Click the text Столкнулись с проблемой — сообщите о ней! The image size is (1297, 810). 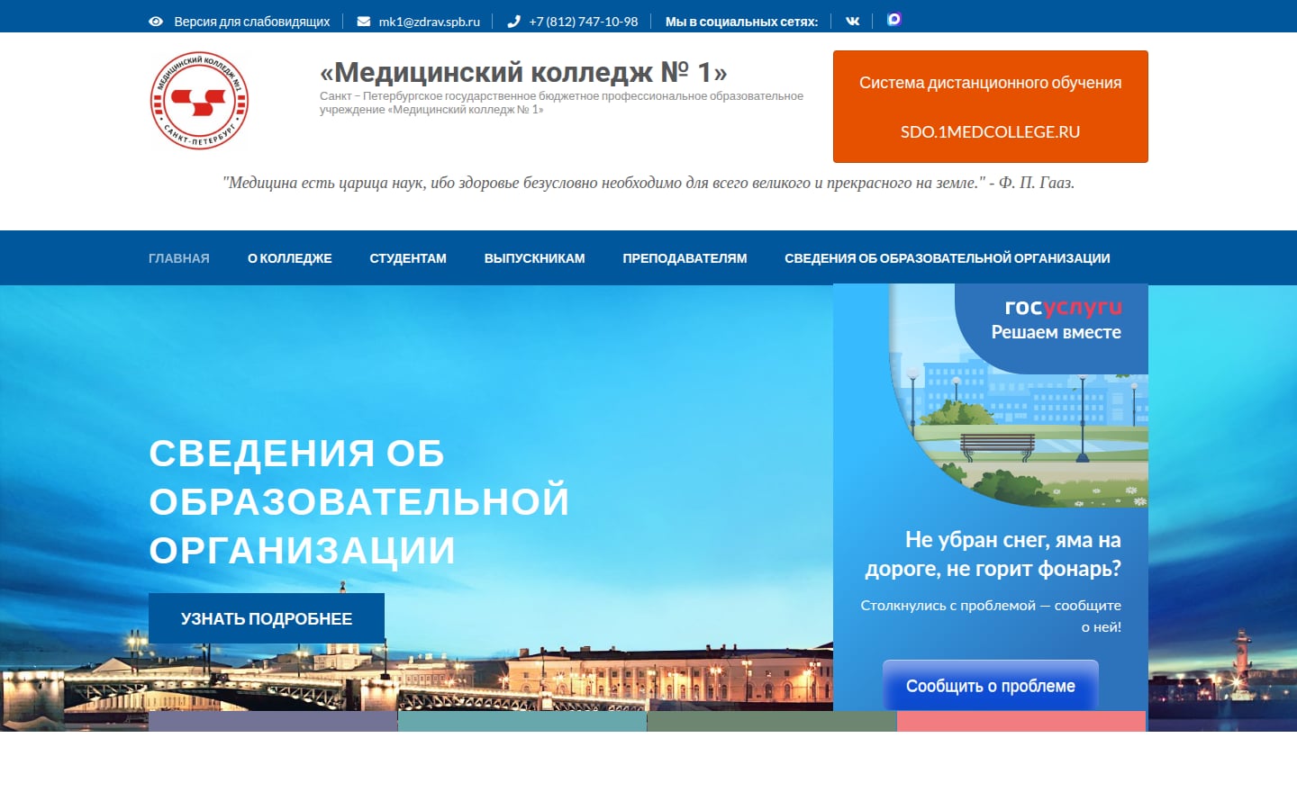coord(991,616)
